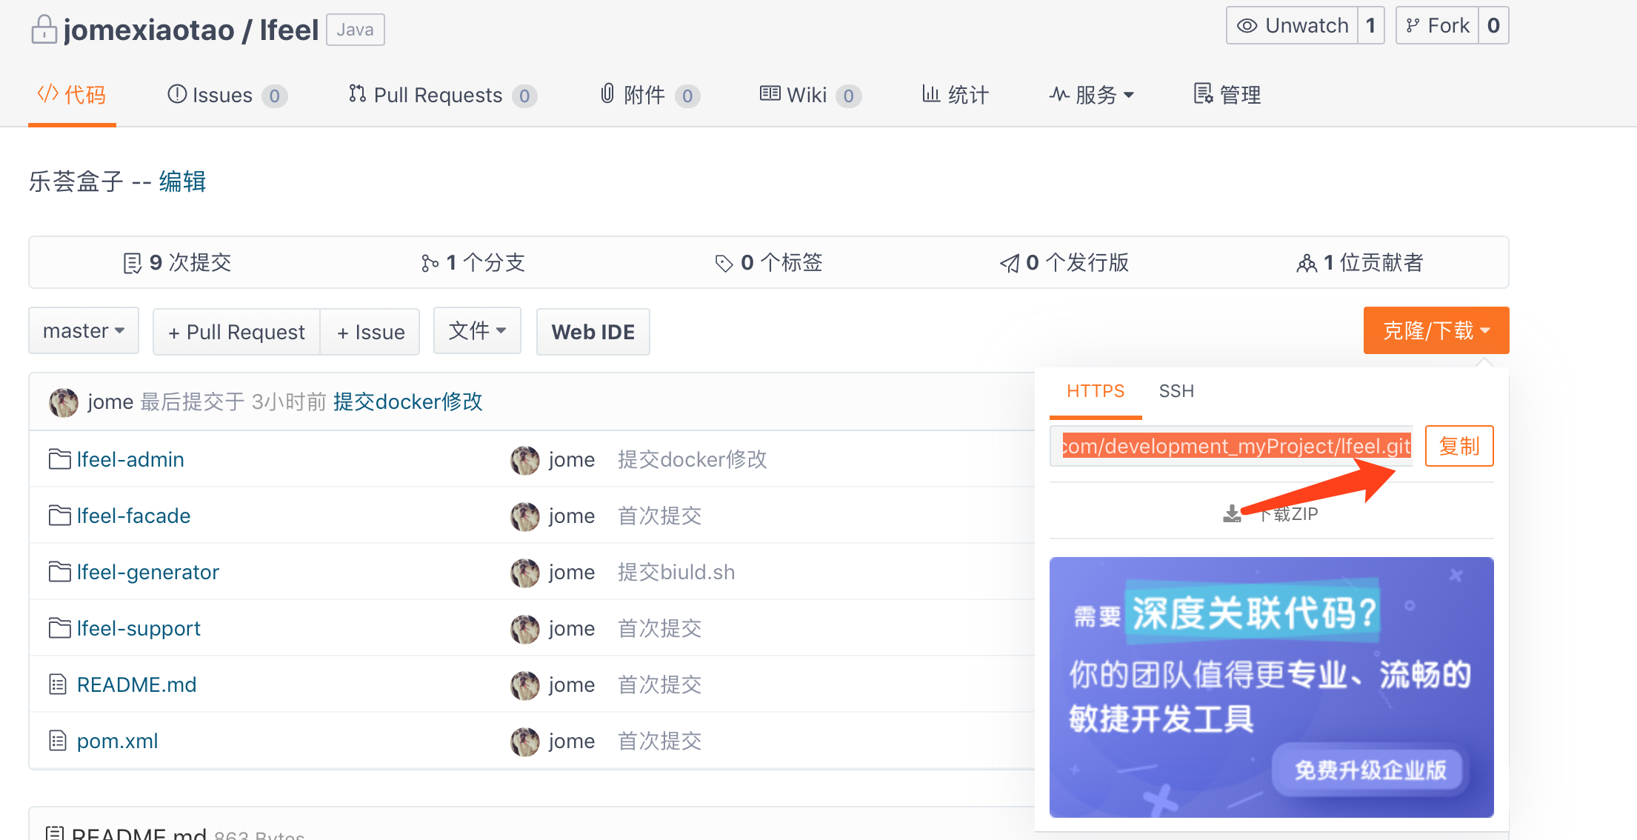Click the tag icon next to 0 个标签
1637x840 pixels.
pyautogui.click(x=724, y=262)
